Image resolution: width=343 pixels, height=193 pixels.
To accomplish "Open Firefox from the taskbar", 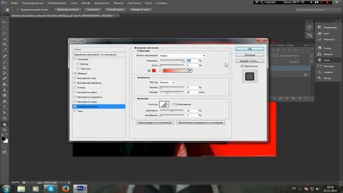I will tap(65, 189).
